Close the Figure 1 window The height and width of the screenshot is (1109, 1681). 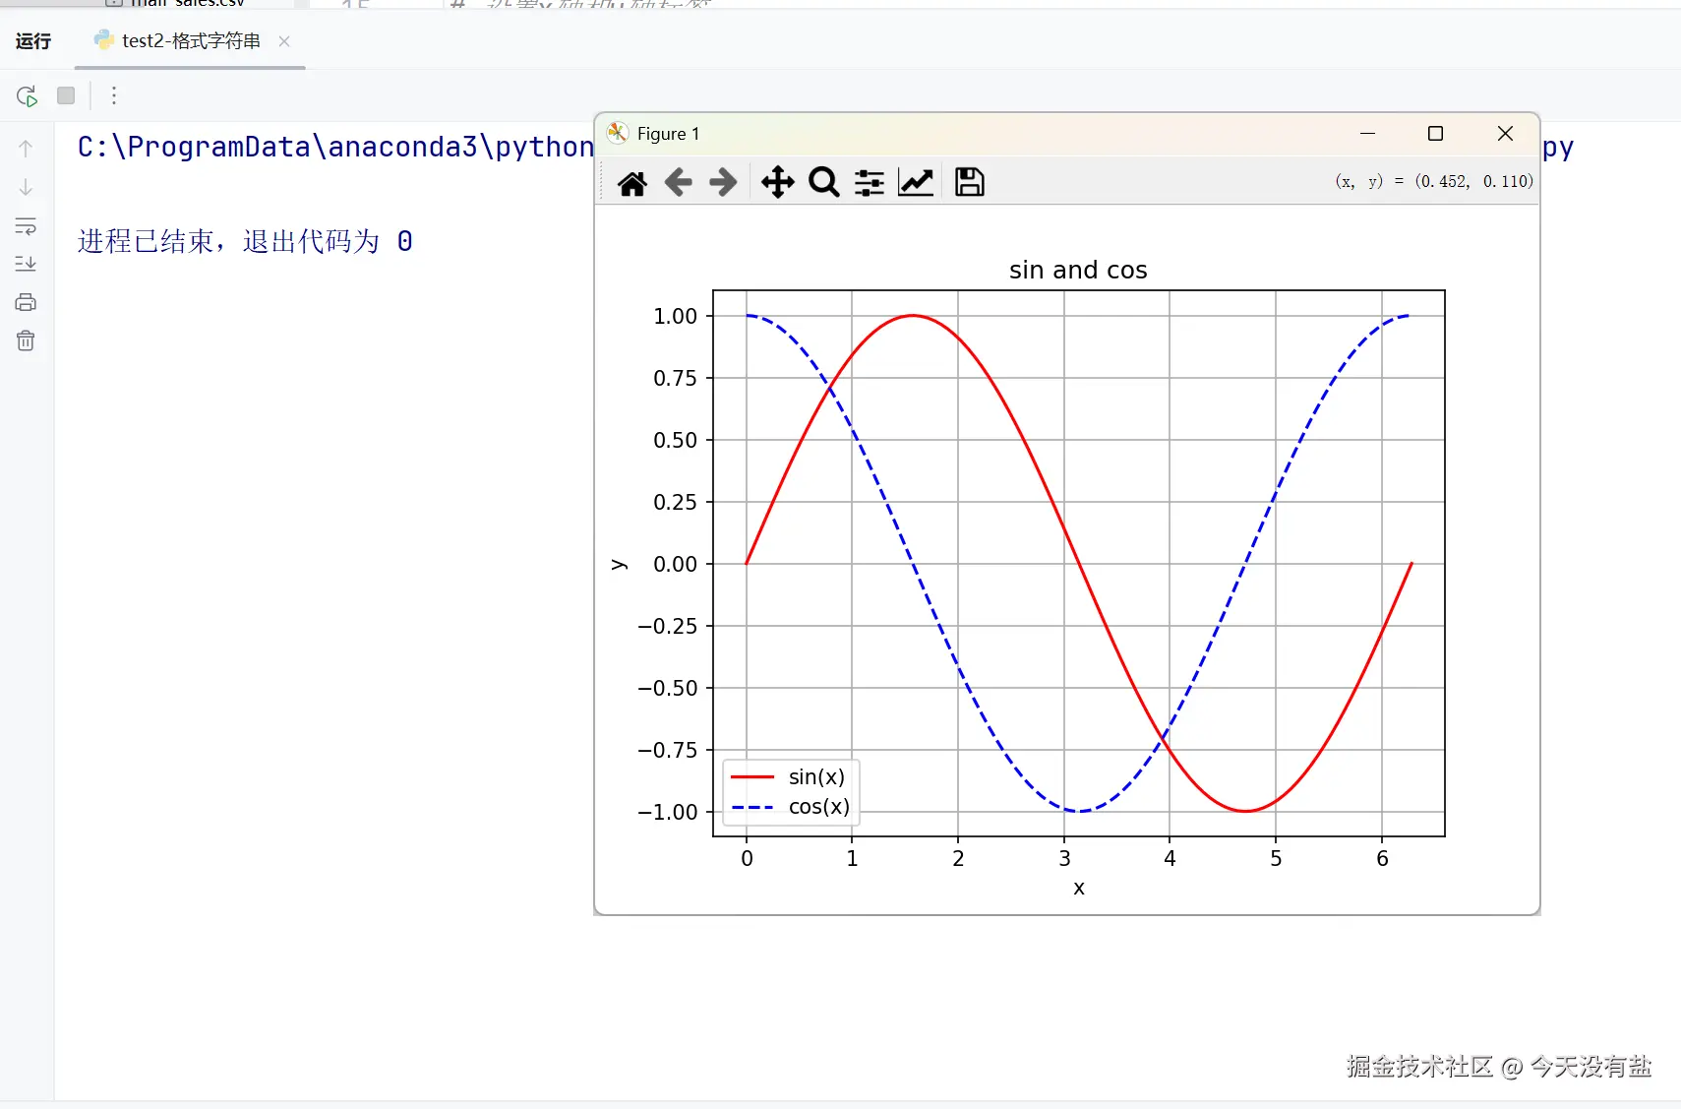1505,133
